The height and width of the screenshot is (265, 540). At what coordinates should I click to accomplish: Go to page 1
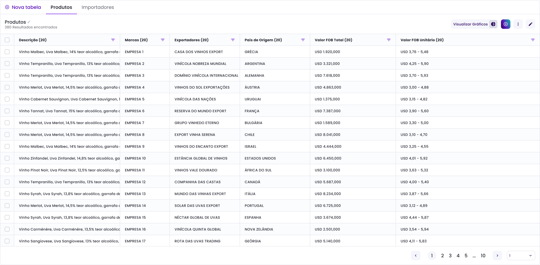[432, 256]
